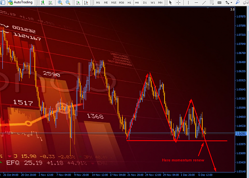The image size is (249, 178).
Task: Pick the horizontal line drawing tool
Action: pos(196,2)
